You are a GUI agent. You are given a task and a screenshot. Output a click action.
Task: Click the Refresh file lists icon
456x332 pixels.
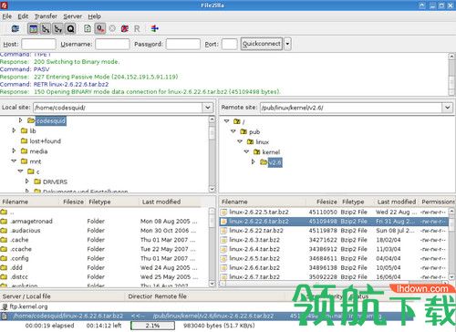[x=88, y=29]
